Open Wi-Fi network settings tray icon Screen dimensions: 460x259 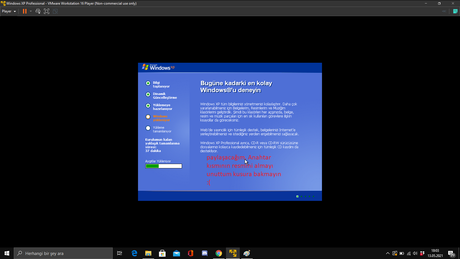click(x=409, y=253)
